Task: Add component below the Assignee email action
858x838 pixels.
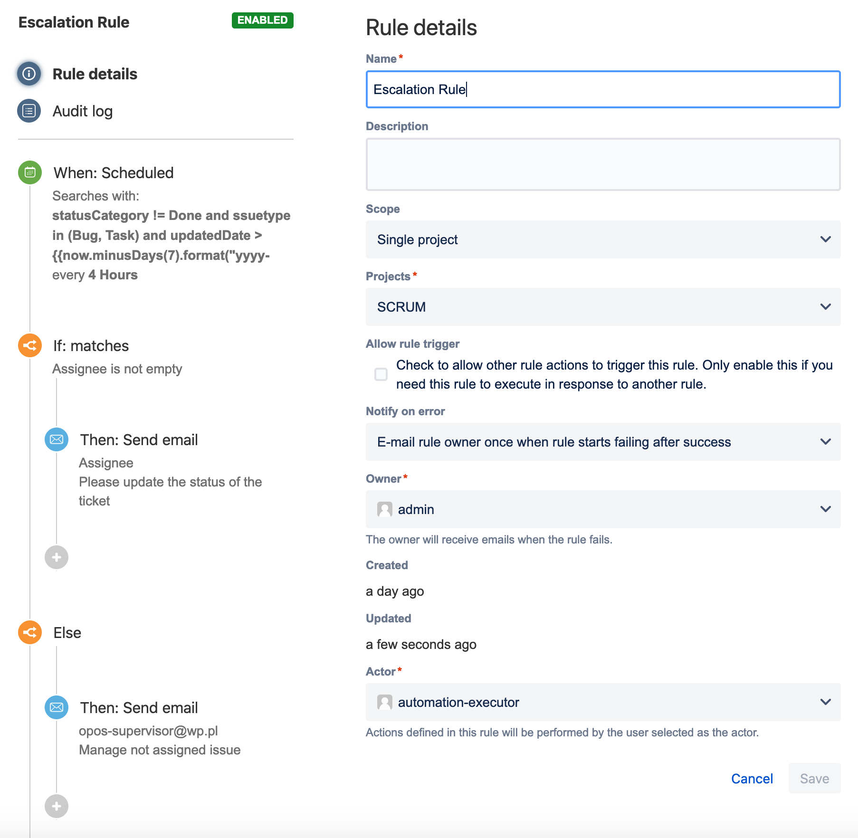Action: pos(57,557)
